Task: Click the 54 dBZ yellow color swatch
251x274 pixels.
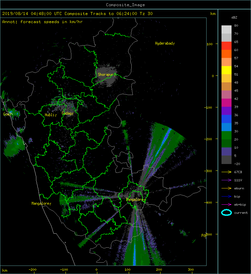Action: click(x=226, y=70)
